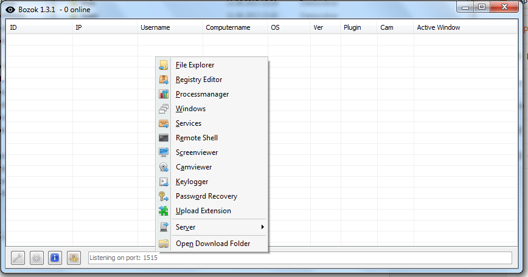Click the gear settings icon at bottom
Image resolution: width=528 pixels, height=277 pixels.
[x=36, y=258]
